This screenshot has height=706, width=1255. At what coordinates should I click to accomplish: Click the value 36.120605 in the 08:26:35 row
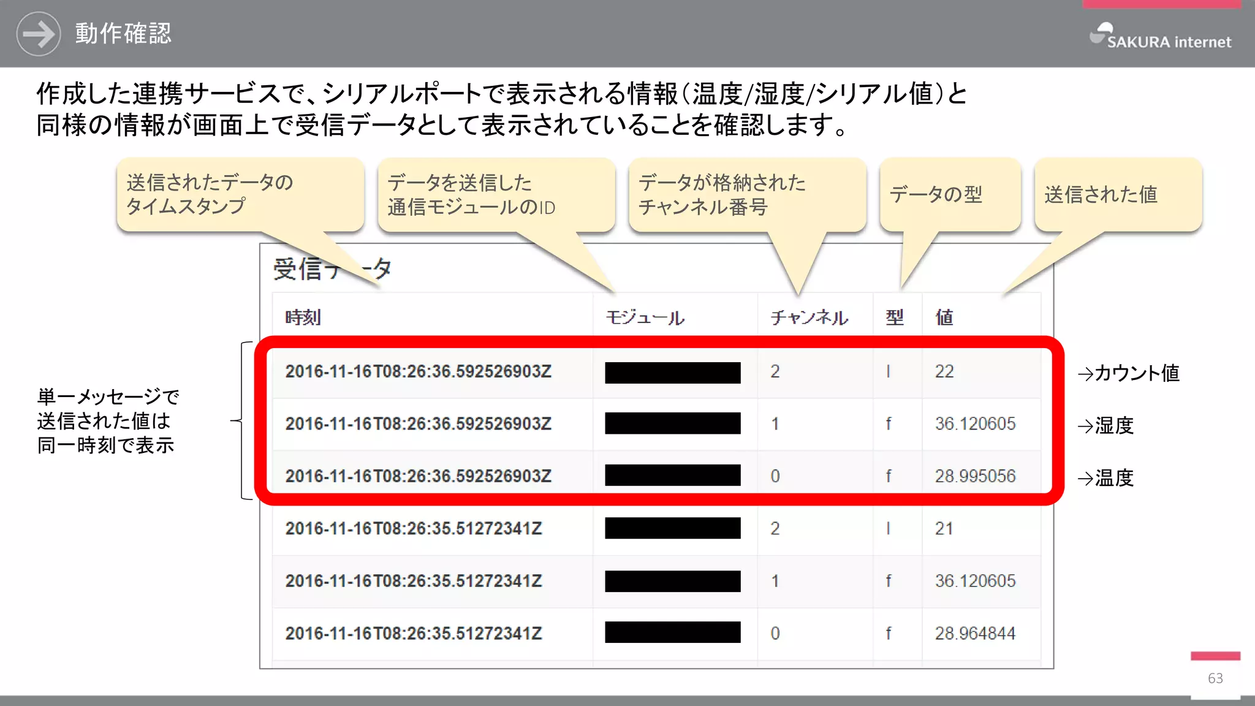[x=976, y=581]
